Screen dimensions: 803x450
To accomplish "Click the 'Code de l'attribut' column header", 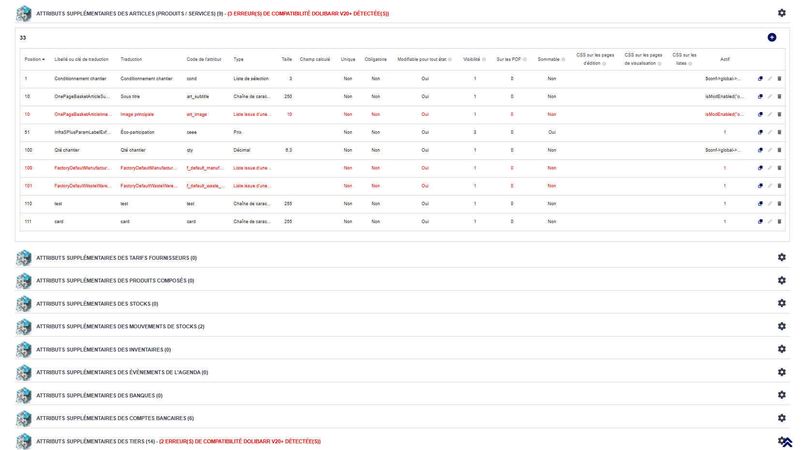I will click(204, 59).
